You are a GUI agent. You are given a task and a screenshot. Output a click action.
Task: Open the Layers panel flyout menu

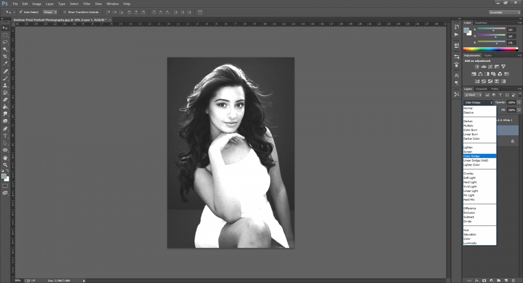[x=519, y=89]
